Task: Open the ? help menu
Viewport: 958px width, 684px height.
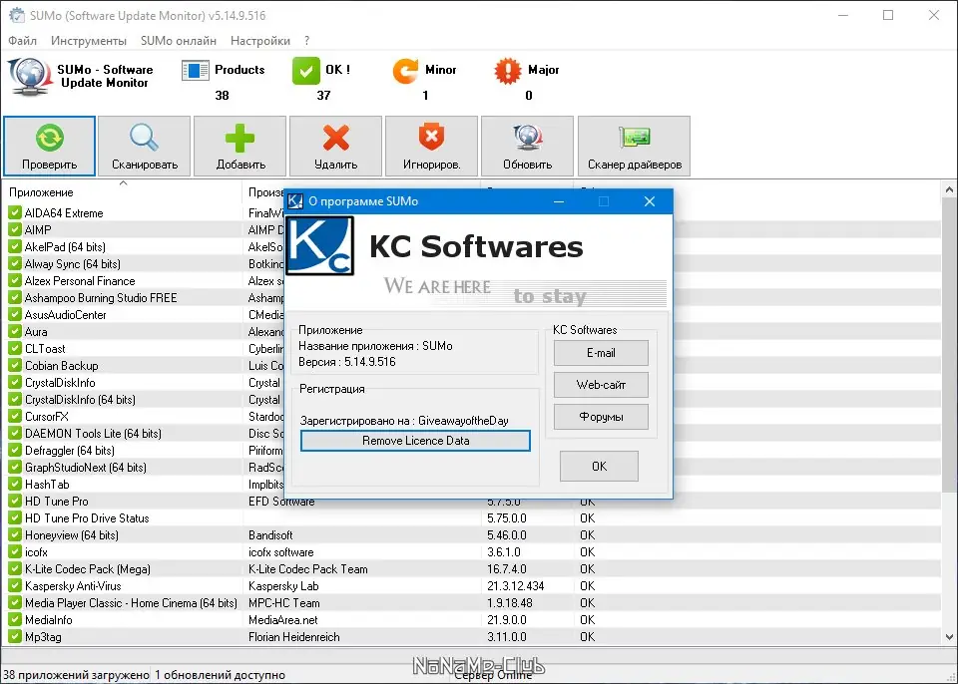Action: tap(306, 41)
